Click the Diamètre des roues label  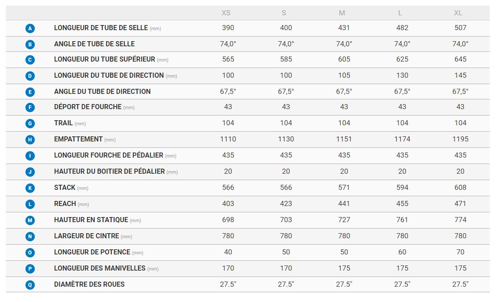click(89, 284)
